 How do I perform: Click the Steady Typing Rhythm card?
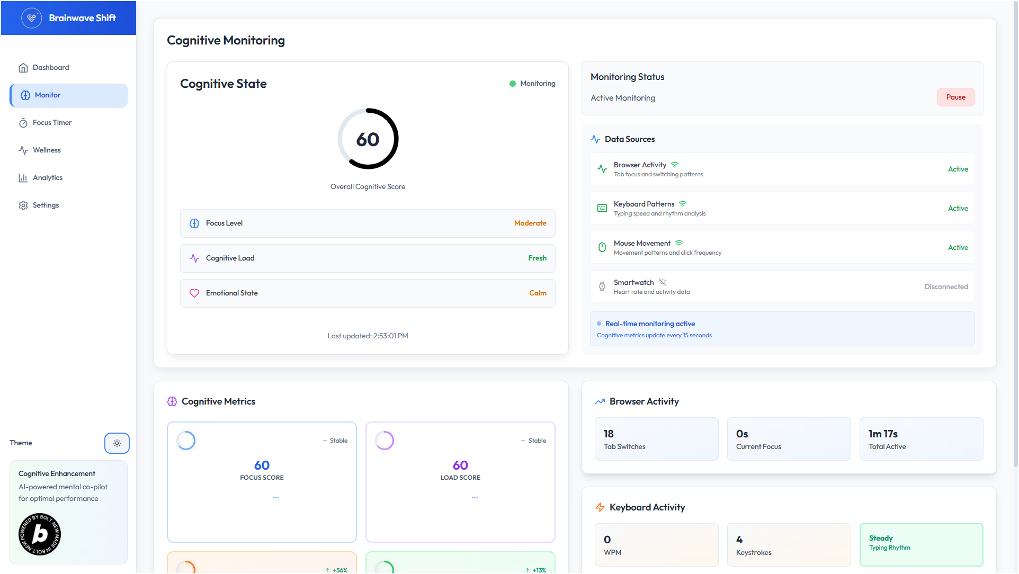point(921,544)
